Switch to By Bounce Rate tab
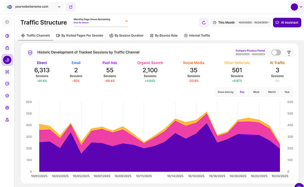This screenshot has height=187, width=304. (x=163, y=35)
